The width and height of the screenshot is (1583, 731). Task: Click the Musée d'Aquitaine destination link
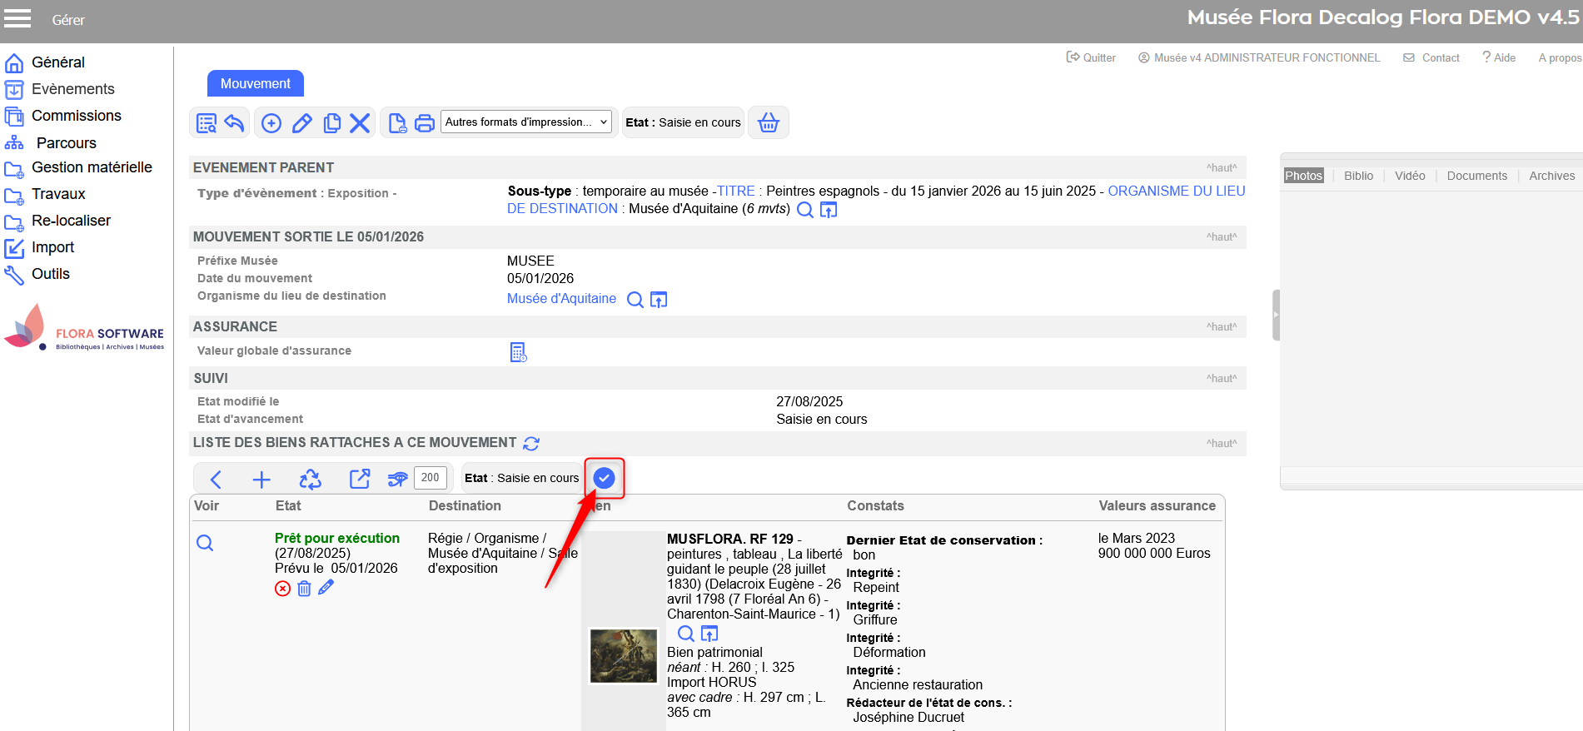[561, 299]
